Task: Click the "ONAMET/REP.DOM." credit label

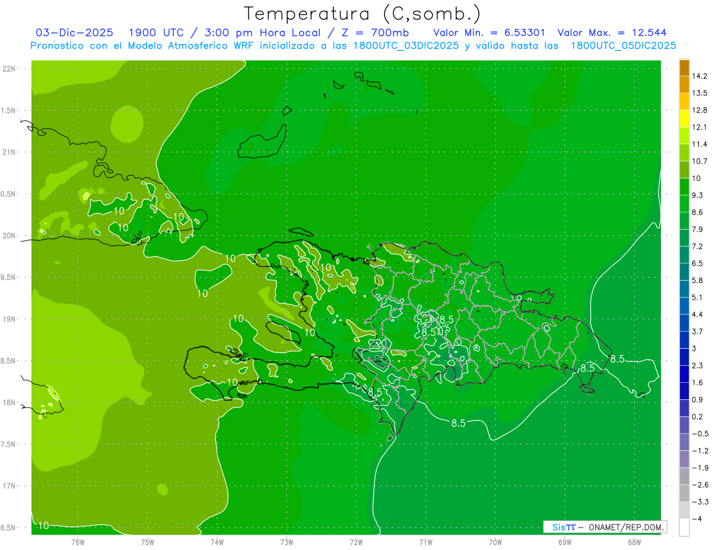Action: pos(627,527)
